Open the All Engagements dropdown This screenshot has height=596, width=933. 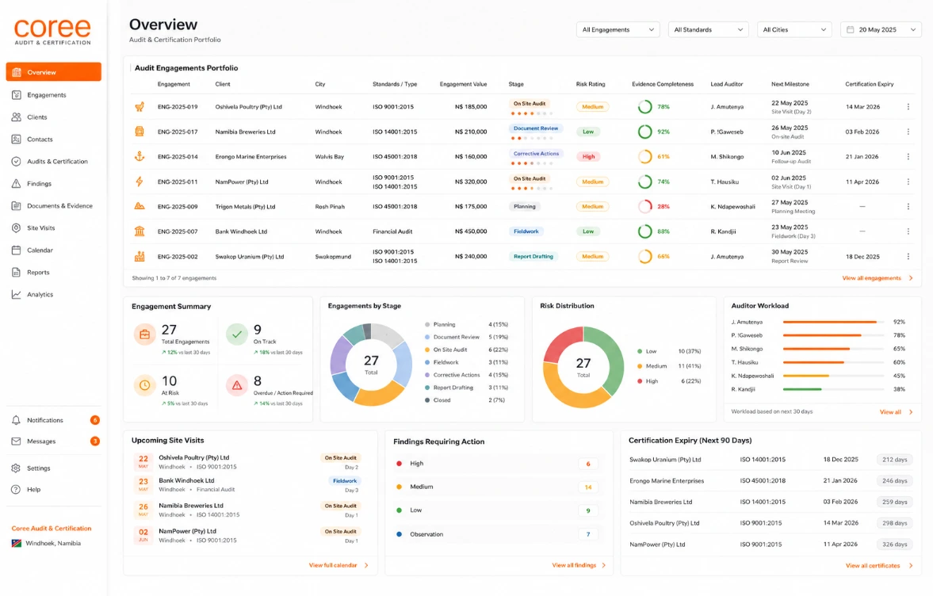pyautogui.click(x=618, y=30)
